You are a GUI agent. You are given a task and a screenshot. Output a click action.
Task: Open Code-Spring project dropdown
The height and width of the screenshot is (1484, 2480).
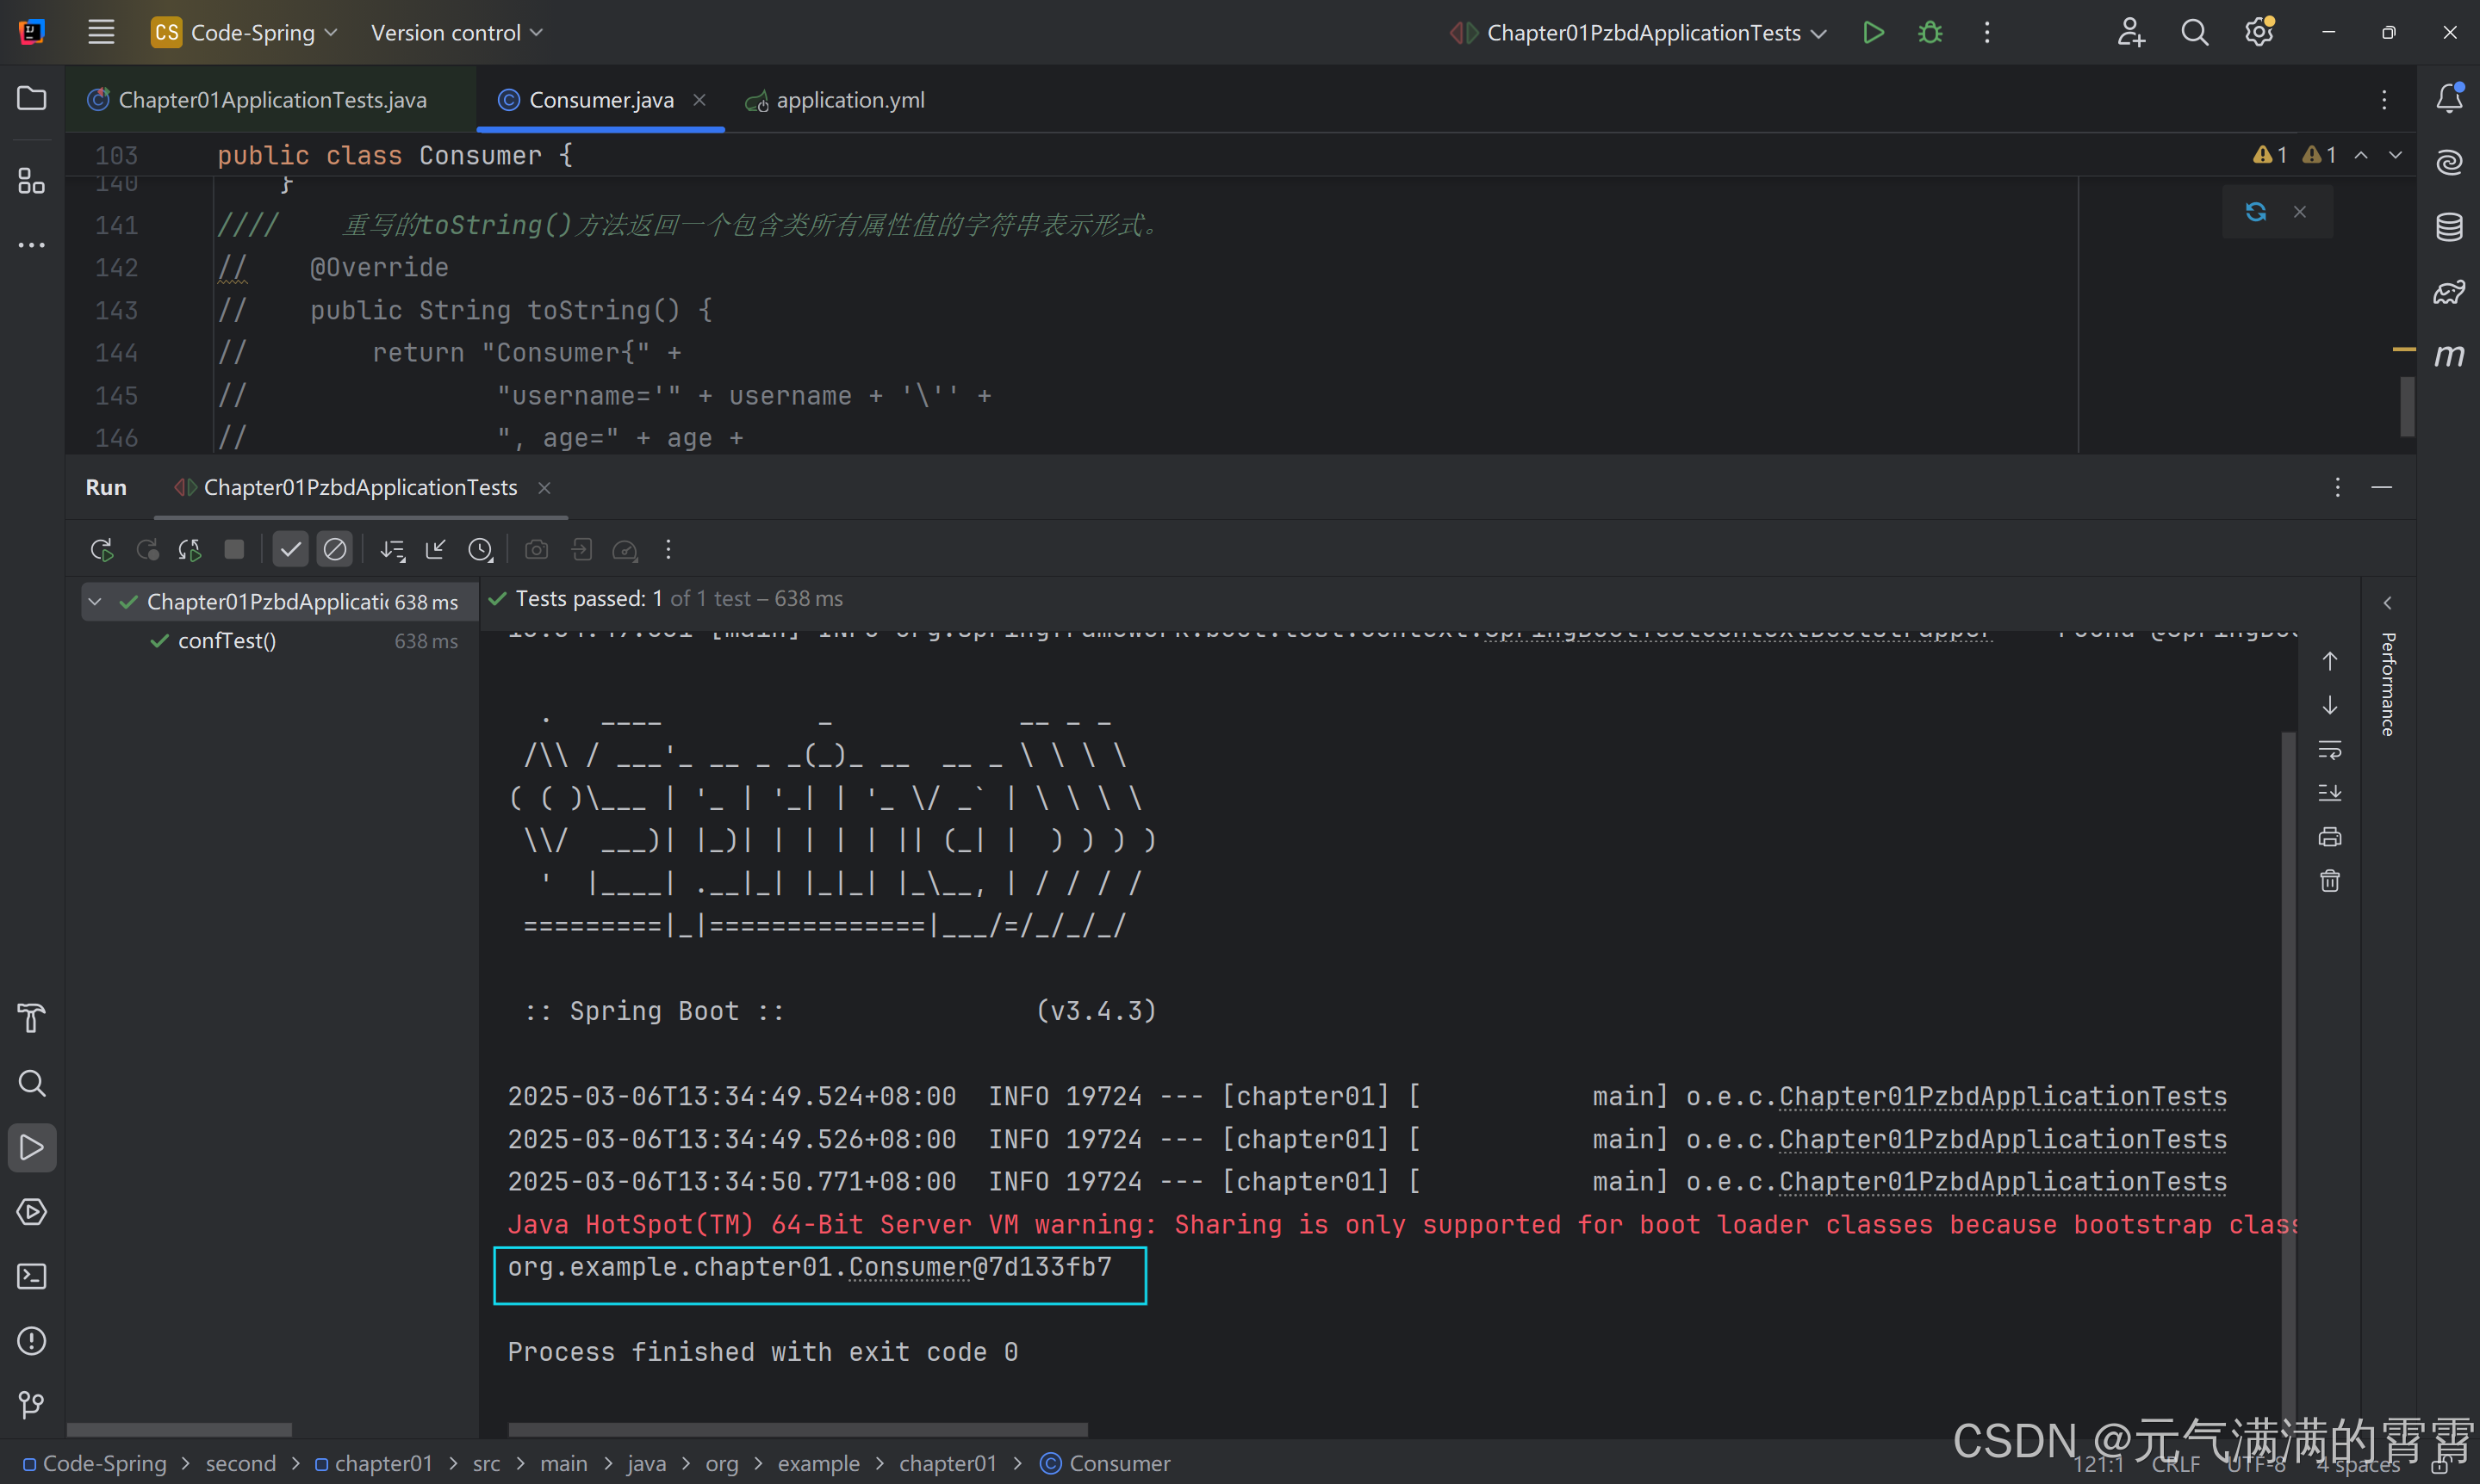(246, 32)
